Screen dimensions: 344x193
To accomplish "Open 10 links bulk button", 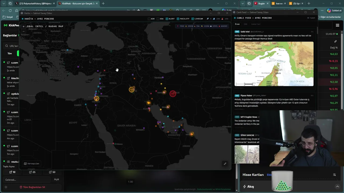I will pos(12,172).
